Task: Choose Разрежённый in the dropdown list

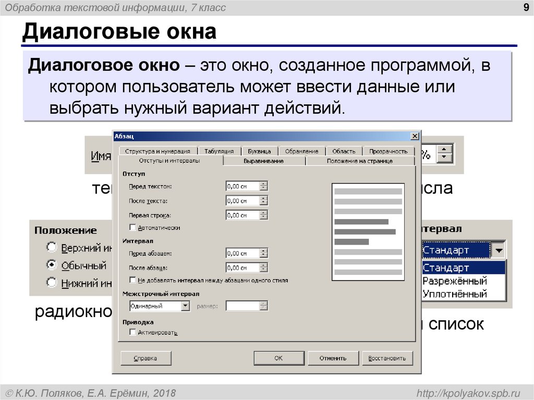Action: [463, 281]
